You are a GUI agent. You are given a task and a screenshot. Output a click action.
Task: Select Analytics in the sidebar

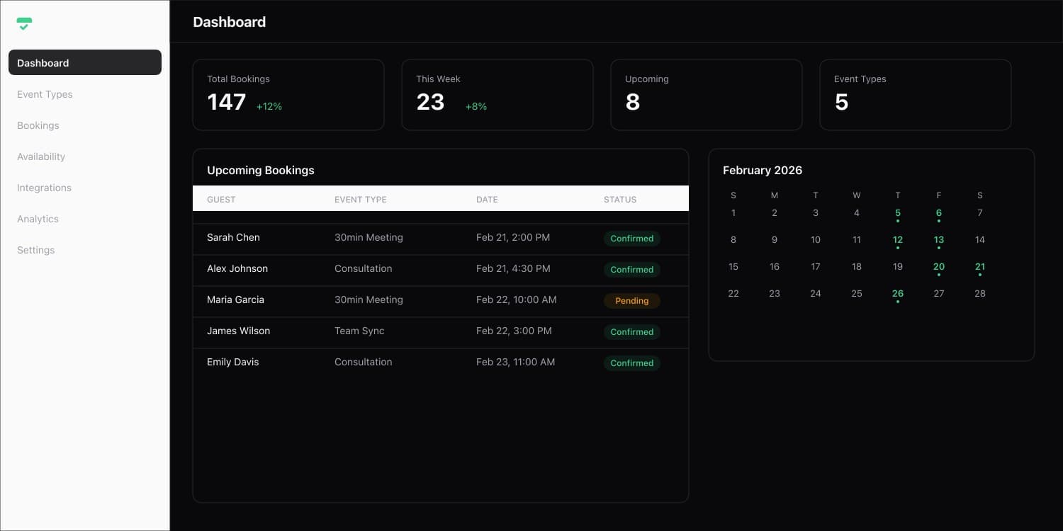tap(38, 219)
